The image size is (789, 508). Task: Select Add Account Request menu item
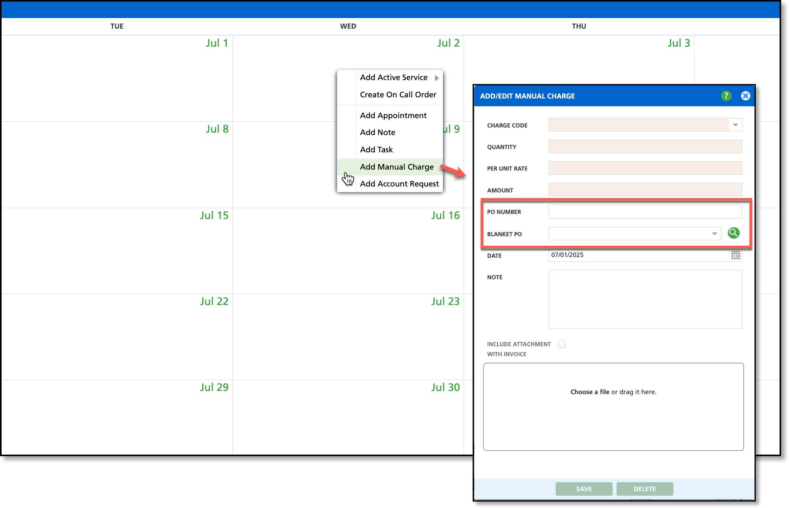pos(399,184)
